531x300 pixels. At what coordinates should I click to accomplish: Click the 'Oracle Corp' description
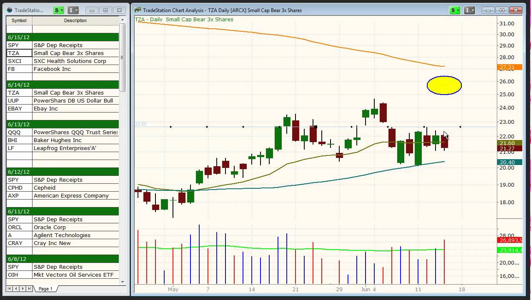pos(50,227)
